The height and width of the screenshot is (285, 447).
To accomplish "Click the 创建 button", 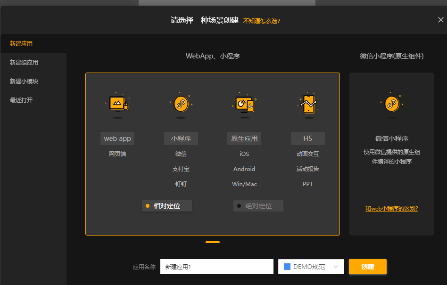I will point(368,267).
